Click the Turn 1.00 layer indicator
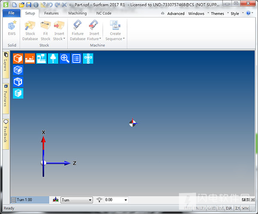Screen dimensions: 258x214 30,200
